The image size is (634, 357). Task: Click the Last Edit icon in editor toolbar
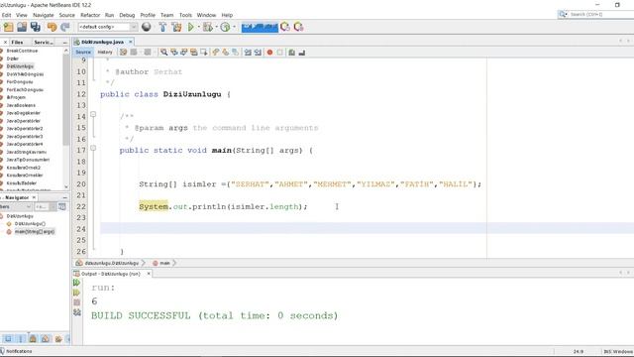[x=123, y=53]
